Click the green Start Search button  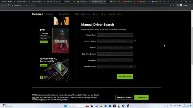pyautogui.click(x=125, y=77)
